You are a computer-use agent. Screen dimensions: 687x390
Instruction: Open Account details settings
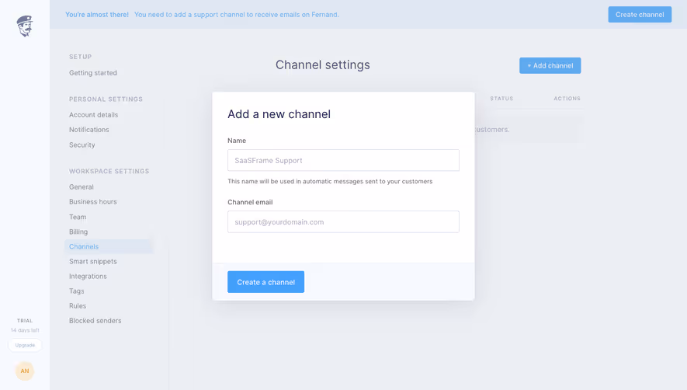[93, 115]
